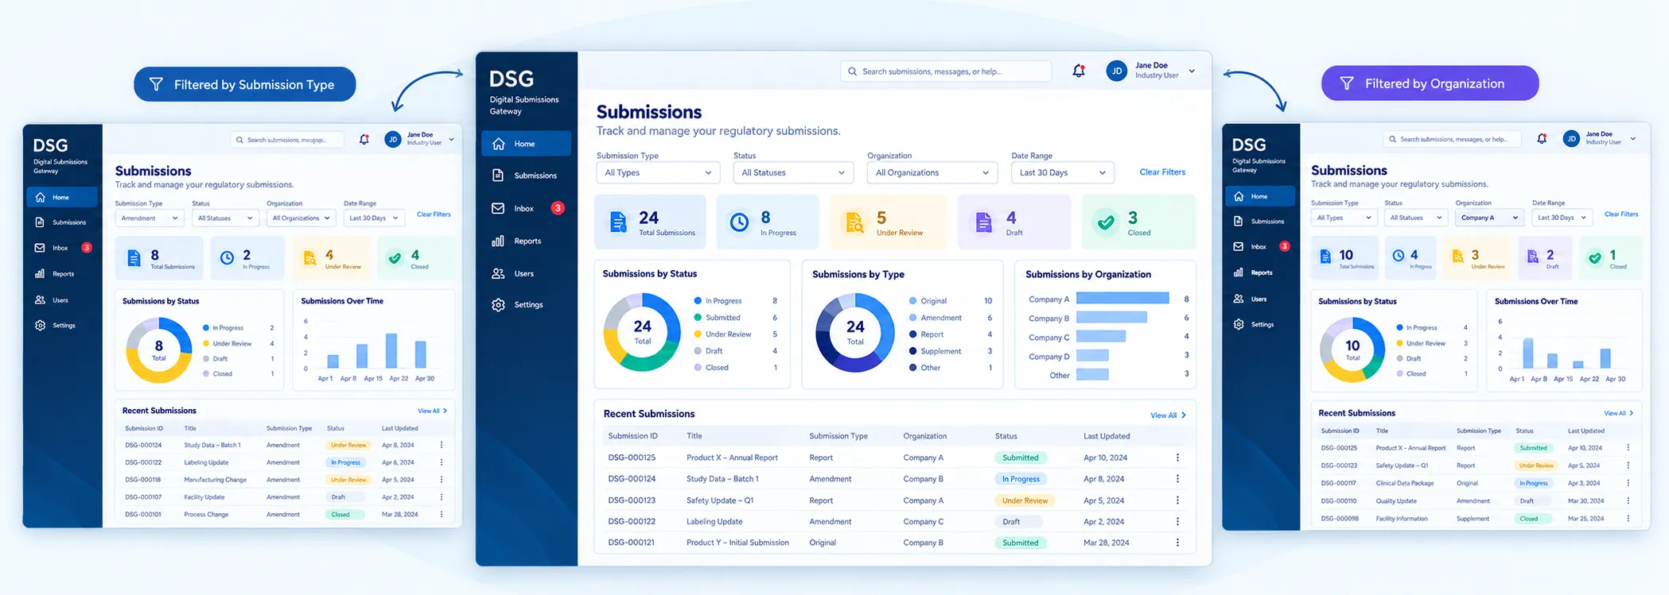
Task: Click the filter icon on Filtered by Organization
Action: [1347, 83]
